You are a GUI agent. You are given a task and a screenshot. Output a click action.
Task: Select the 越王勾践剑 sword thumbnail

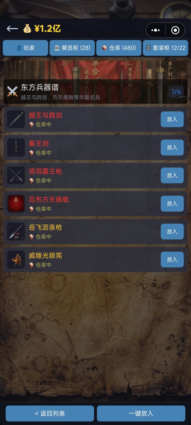16,119
